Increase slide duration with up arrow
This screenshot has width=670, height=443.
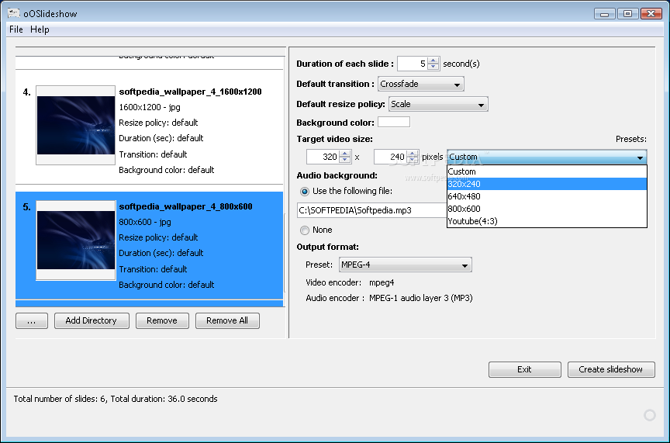point(433,61)
